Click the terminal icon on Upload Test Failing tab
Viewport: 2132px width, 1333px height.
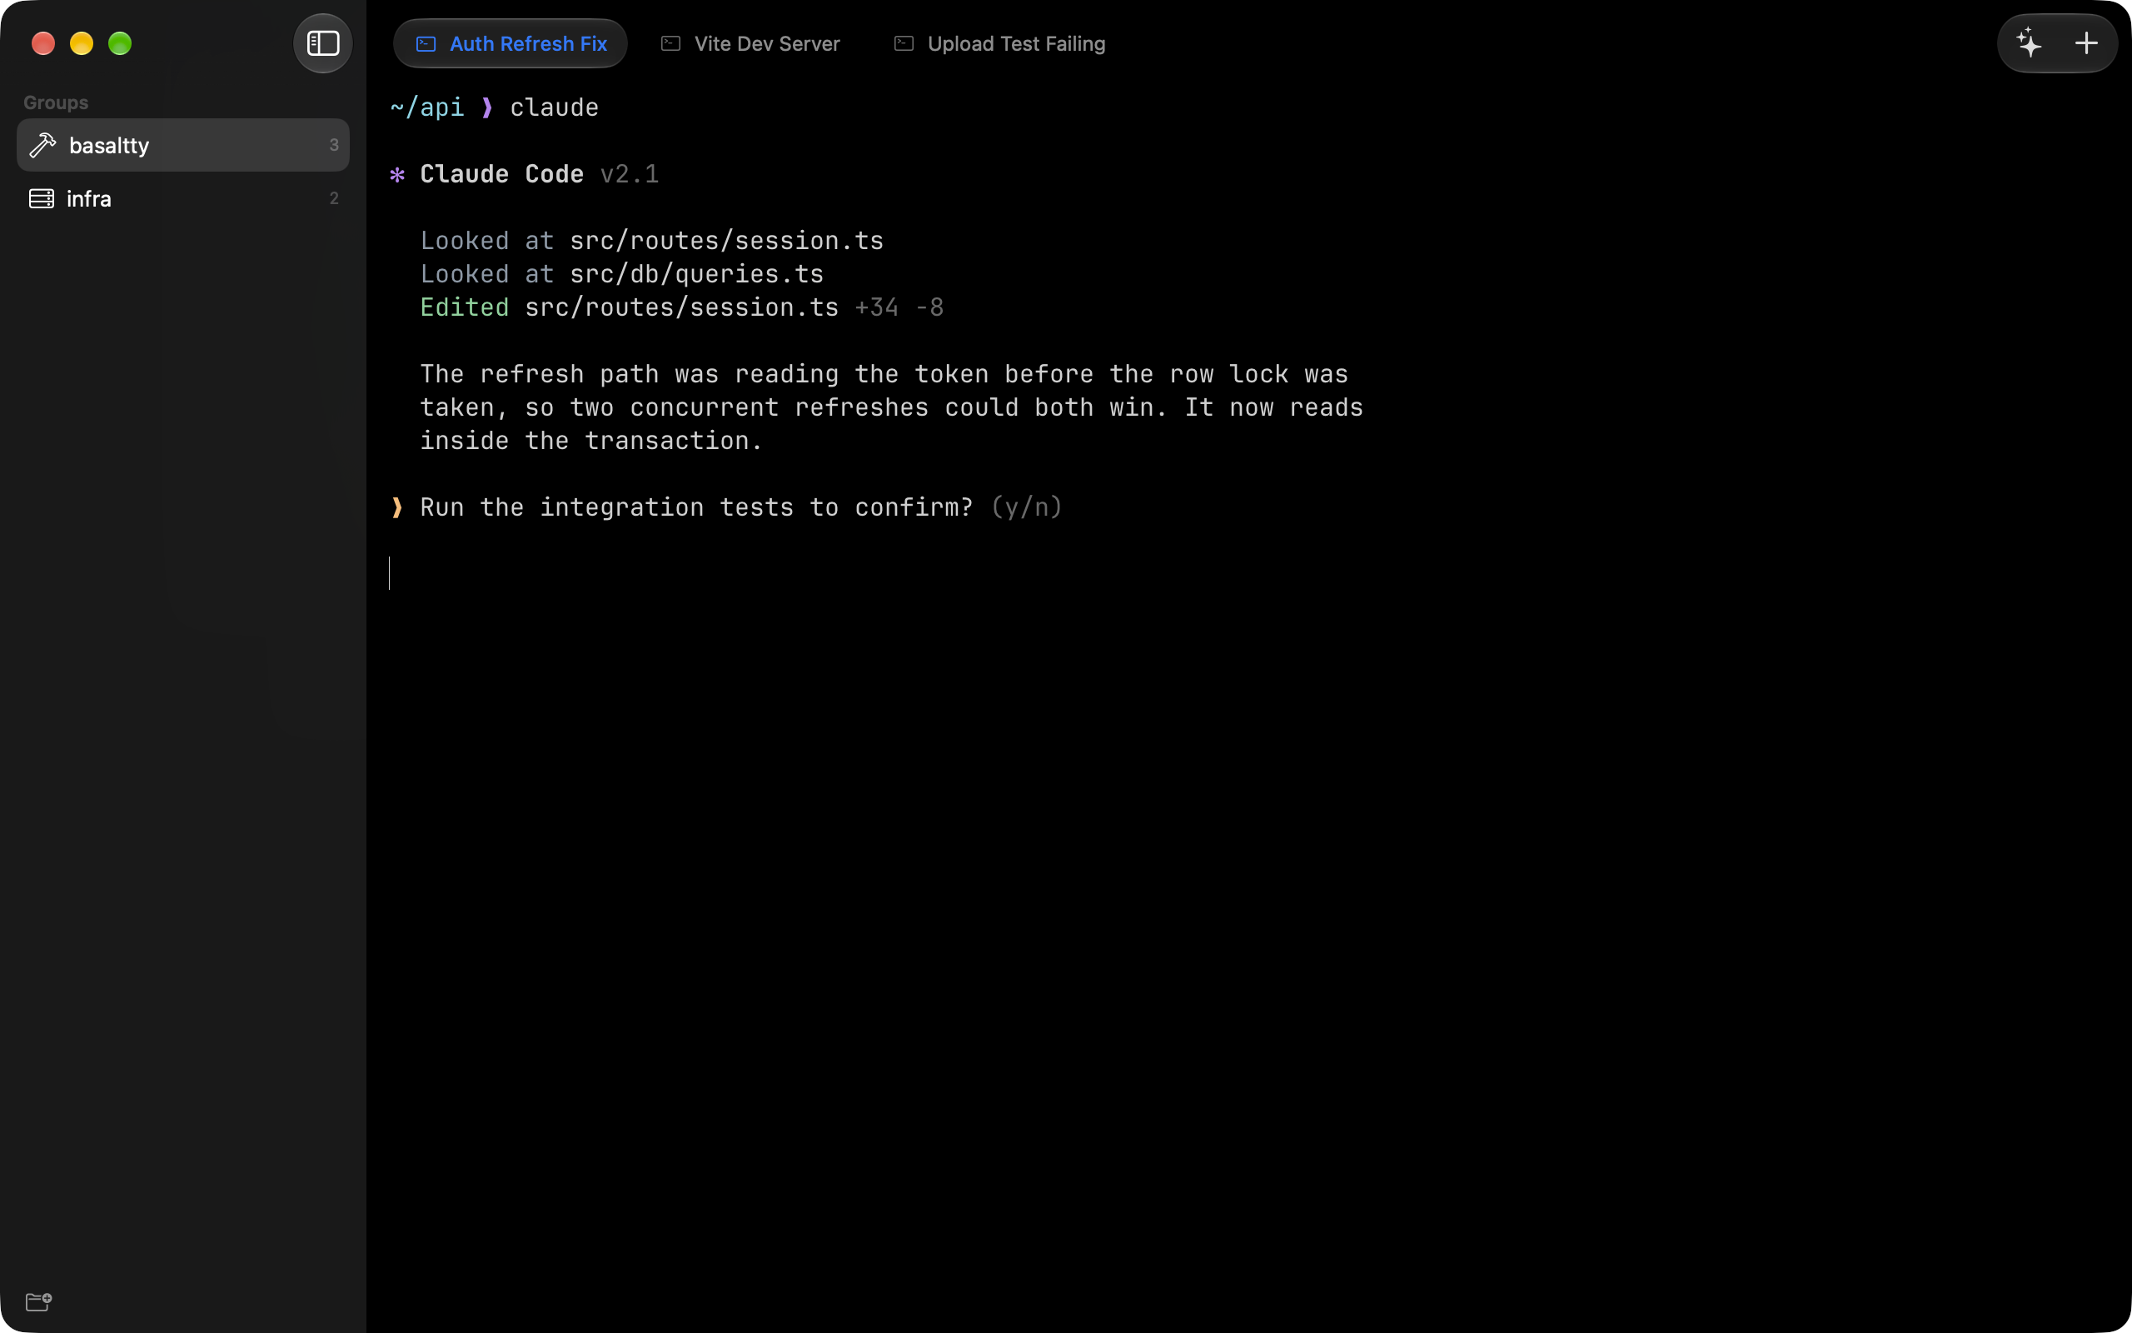904,44
